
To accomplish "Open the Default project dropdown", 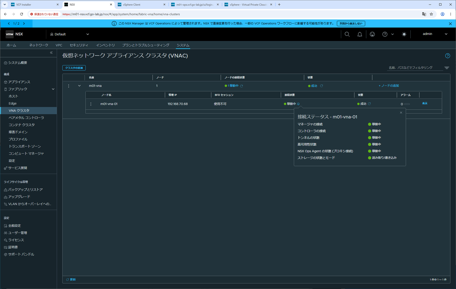I will pos(69,34).
